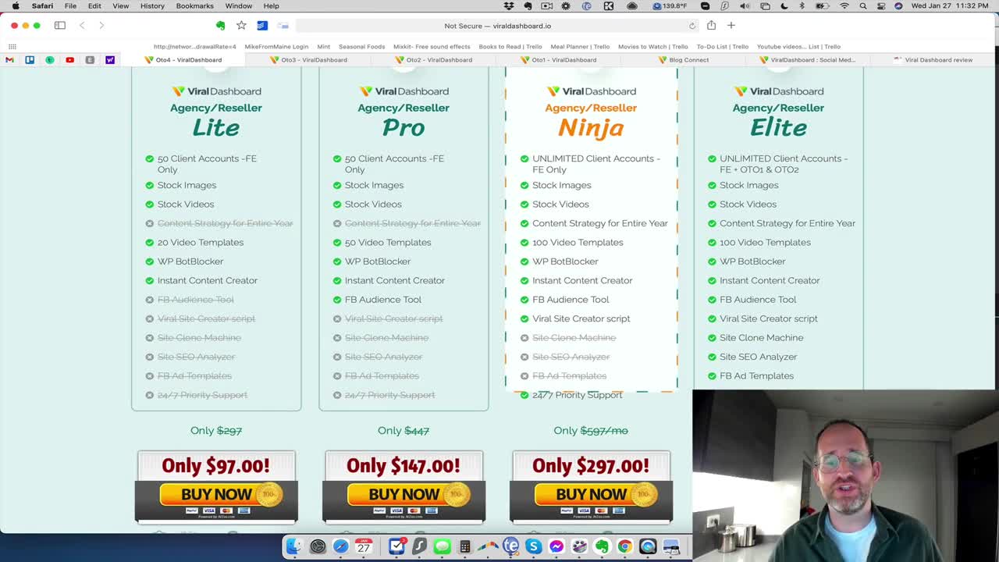Open Seasonal Foods bookmark
Viewport: 999px width, 562px height.
point(362,46)
